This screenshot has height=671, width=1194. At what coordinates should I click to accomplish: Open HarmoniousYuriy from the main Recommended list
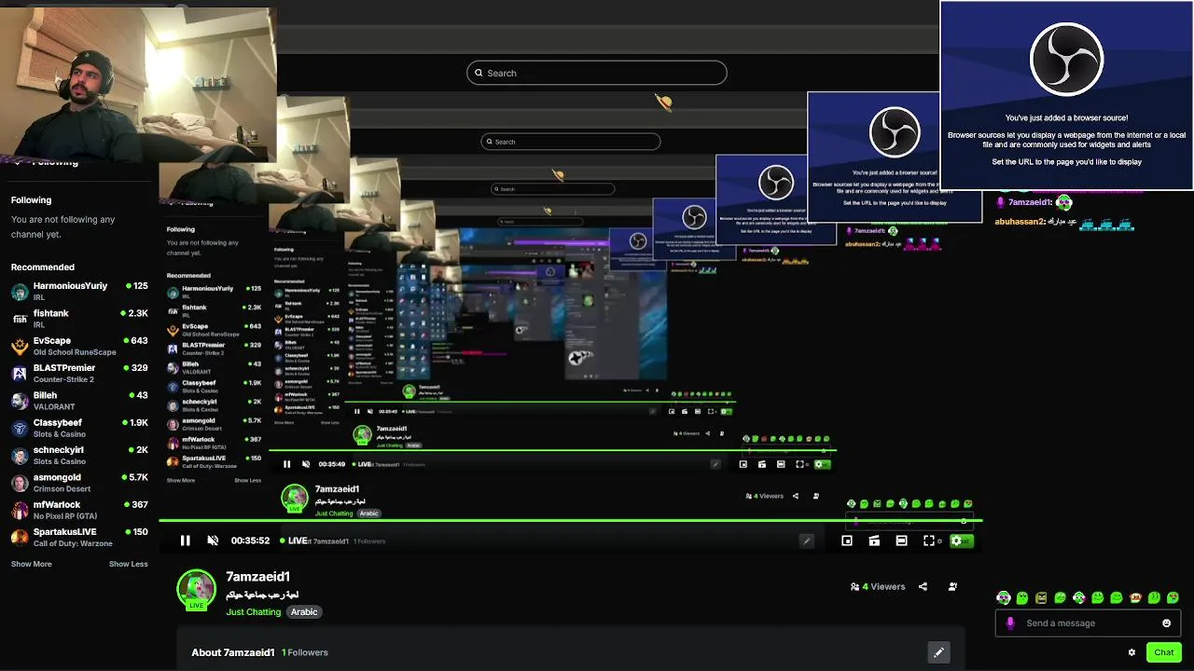[x=79, y=291]
